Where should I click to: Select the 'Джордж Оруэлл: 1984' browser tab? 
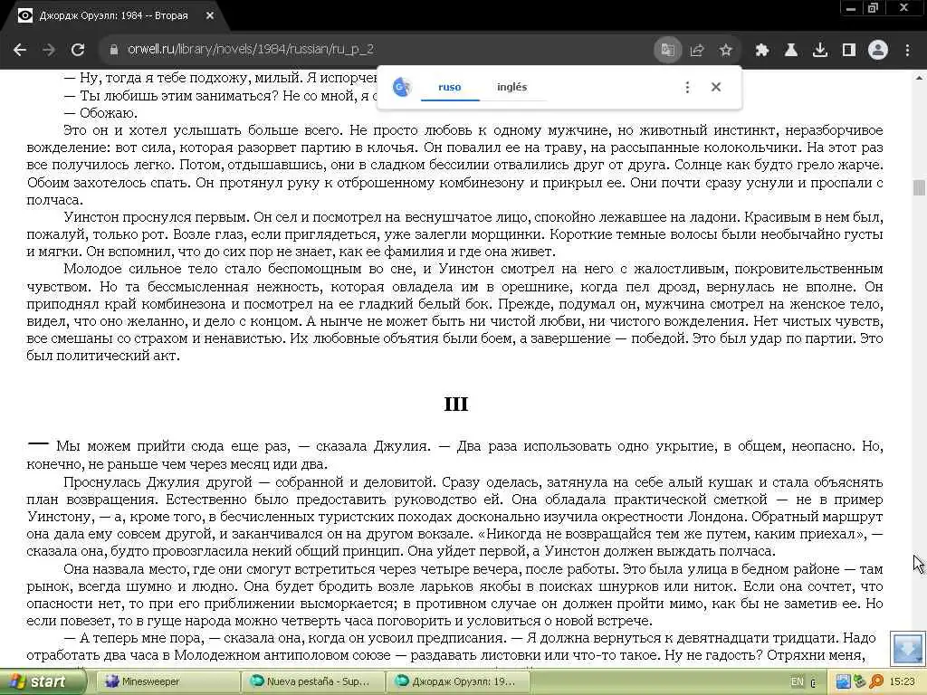[x=113, y=16]
